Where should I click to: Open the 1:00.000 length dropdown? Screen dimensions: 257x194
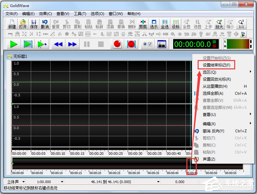(62, 182)
